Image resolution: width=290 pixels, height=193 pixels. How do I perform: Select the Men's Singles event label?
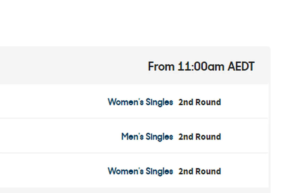pyautogui.click(x=147, y=136)
